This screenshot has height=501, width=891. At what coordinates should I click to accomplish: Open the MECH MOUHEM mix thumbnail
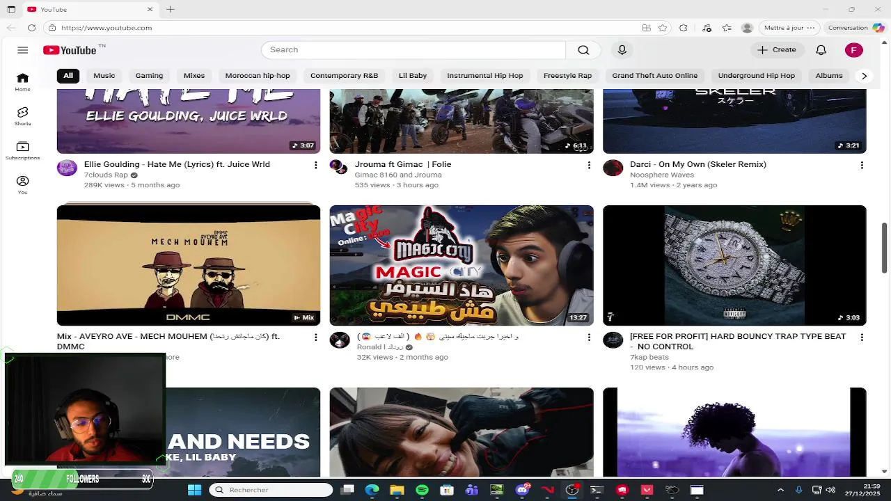click(x=189, y=265)
